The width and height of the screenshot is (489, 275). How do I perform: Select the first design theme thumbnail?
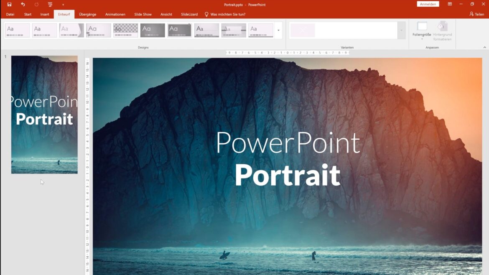coord(18,30)
